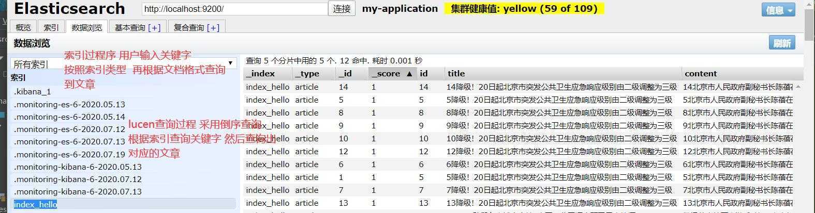
Task: Click title starting 8降级！
Action: point(559,113)
